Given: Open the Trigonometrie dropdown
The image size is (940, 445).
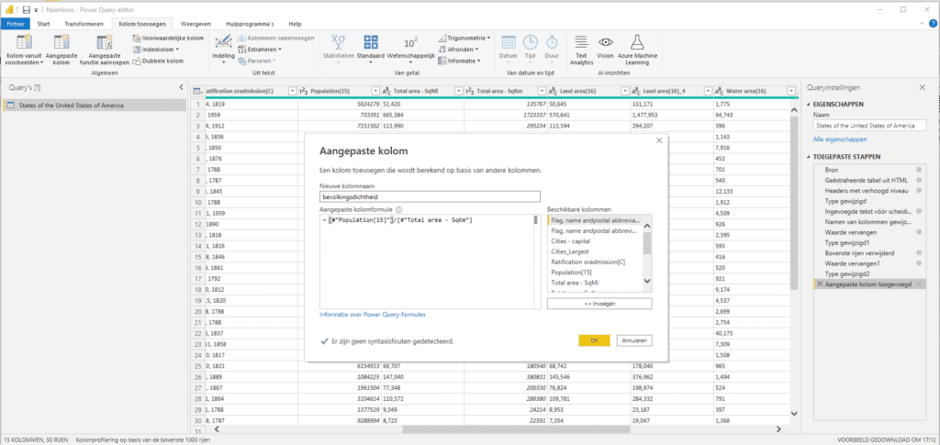Looking at the screenshot, I should 464,38.
